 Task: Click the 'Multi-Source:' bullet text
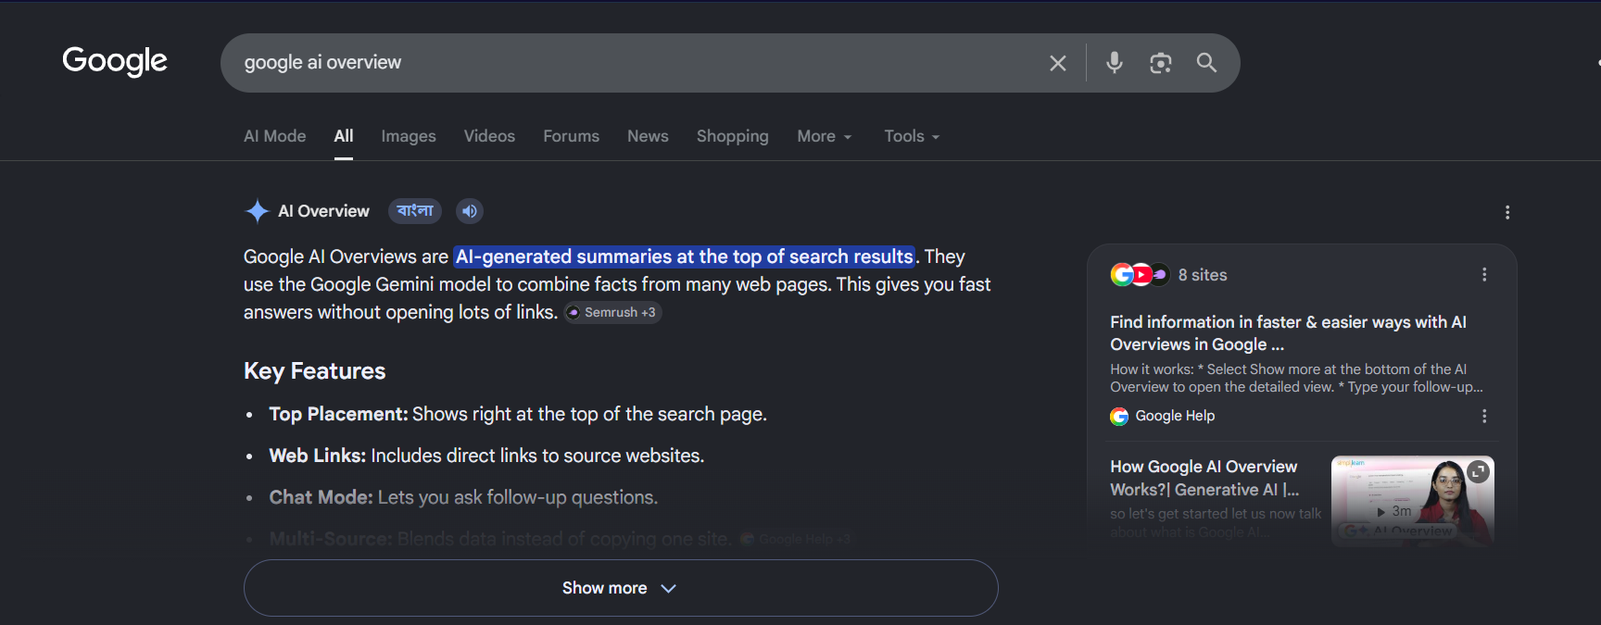pyautogui.click(x=331, y=539)
